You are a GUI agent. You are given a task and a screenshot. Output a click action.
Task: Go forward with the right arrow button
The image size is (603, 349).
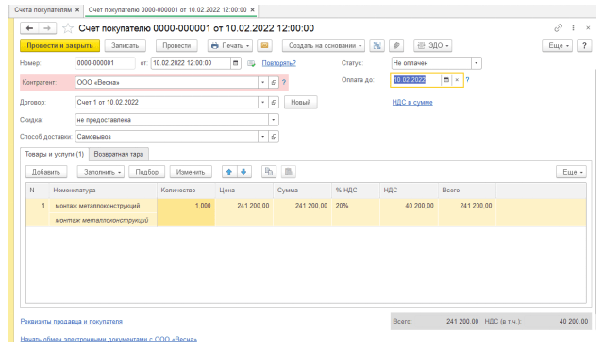click(x=47, y=28)
